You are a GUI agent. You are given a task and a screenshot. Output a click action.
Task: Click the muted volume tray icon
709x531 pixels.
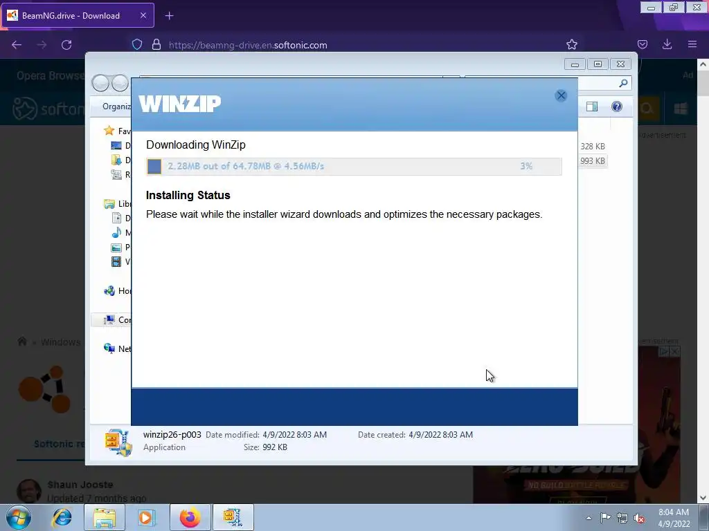click(x=639, y=518)
